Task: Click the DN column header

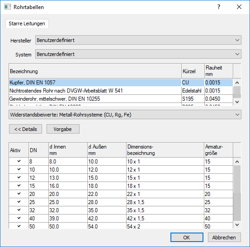Action: point(38,150)
